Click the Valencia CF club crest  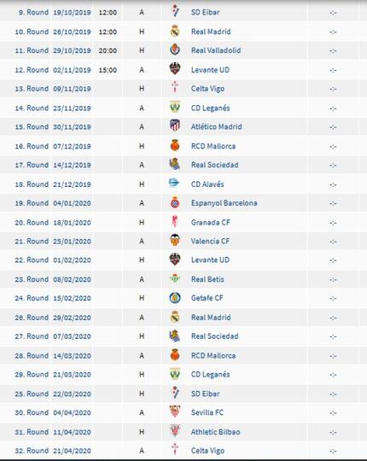pos(175,240)
